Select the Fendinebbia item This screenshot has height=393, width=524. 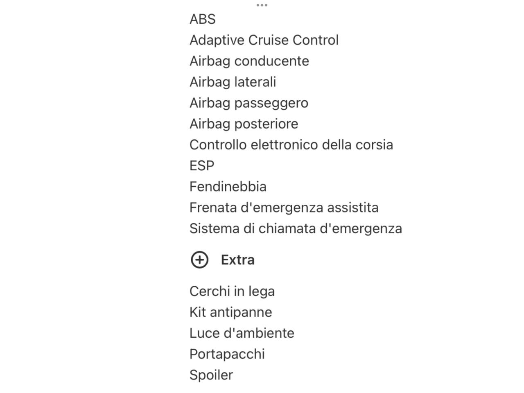(228, 186)
